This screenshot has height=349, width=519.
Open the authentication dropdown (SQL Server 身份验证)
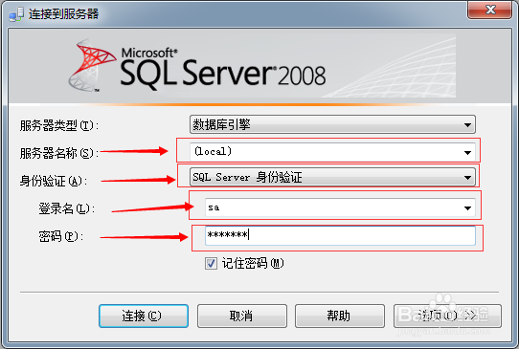(332, 177)
